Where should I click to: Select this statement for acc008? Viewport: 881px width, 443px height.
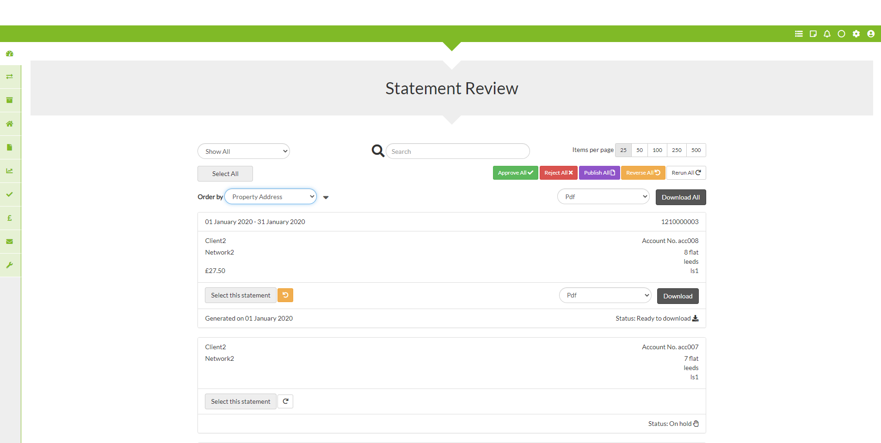tap(240, 295)
